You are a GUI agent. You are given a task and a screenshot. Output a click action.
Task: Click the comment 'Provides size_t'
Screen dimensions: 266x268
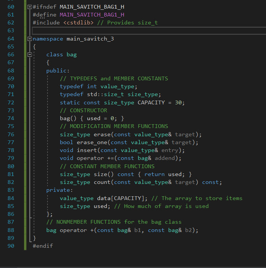coord(128,23)
